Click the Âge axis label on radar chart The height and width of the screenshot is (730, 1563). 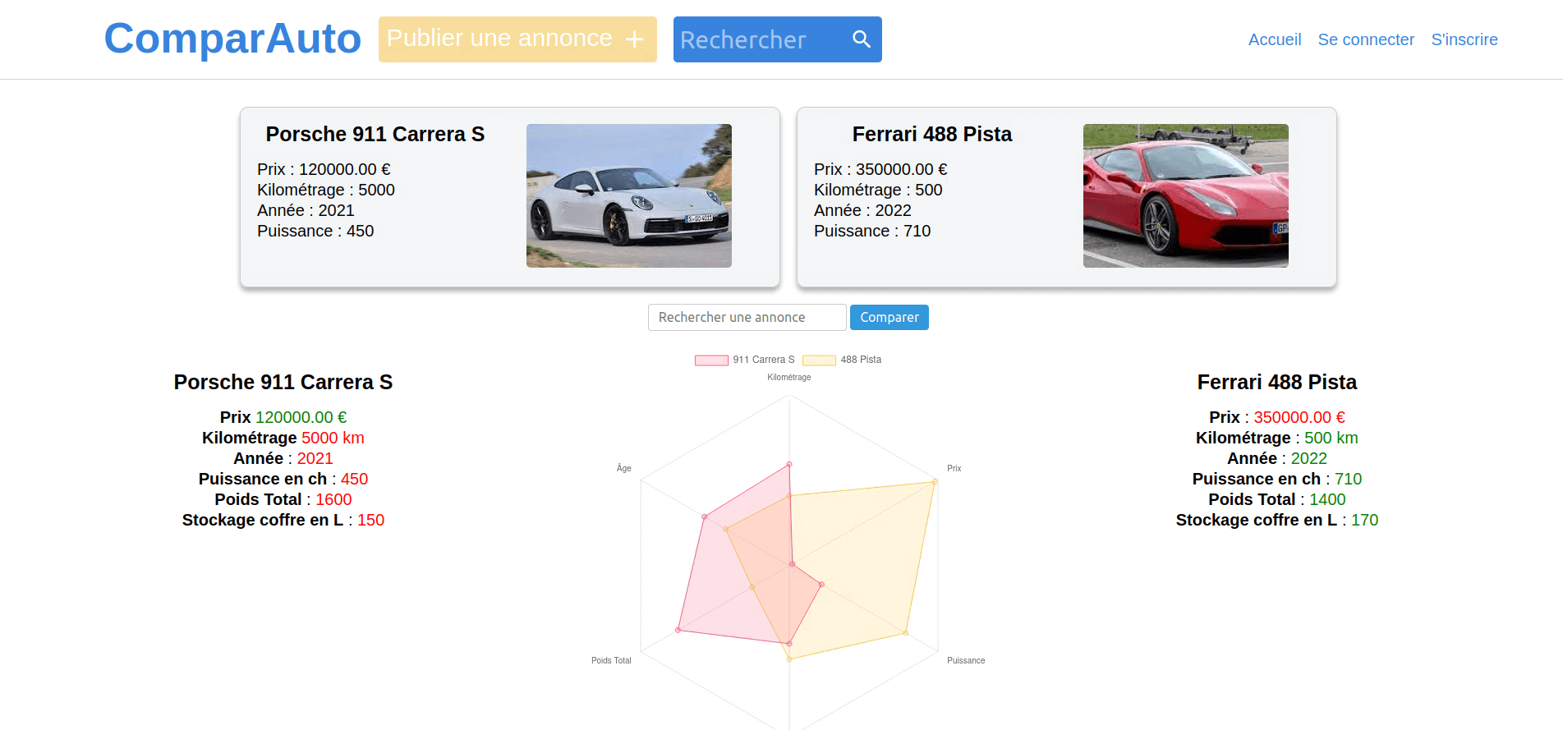[x=624, y=468]
